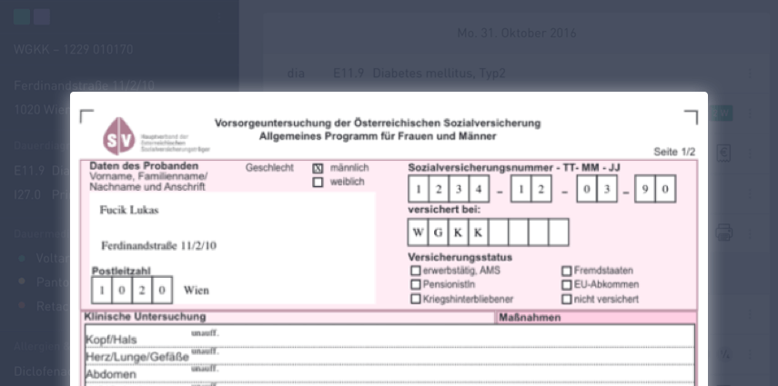The width and height of the screenshot is (778, 386).
Task: Click the MM month box showing 0
Action: click(x=587, y=189)
